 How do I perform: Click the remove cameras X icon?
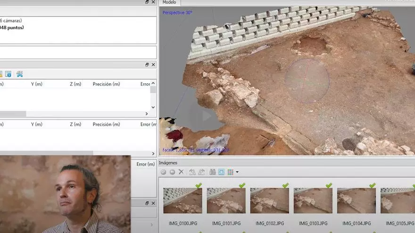pyautogui.click(x=181, y=172)
